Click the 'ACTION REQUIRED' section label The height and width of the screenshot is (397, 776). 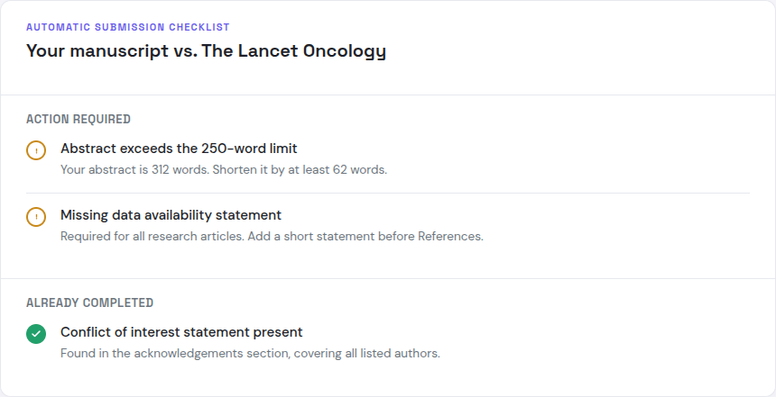(79, 119)
